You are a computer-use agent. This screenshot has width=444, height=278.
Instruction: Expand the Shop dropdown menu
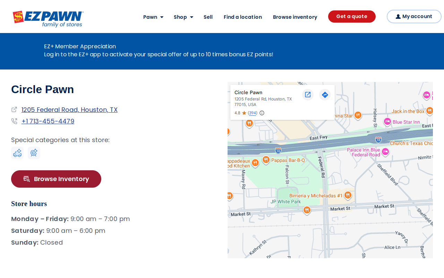click(183, 17)
